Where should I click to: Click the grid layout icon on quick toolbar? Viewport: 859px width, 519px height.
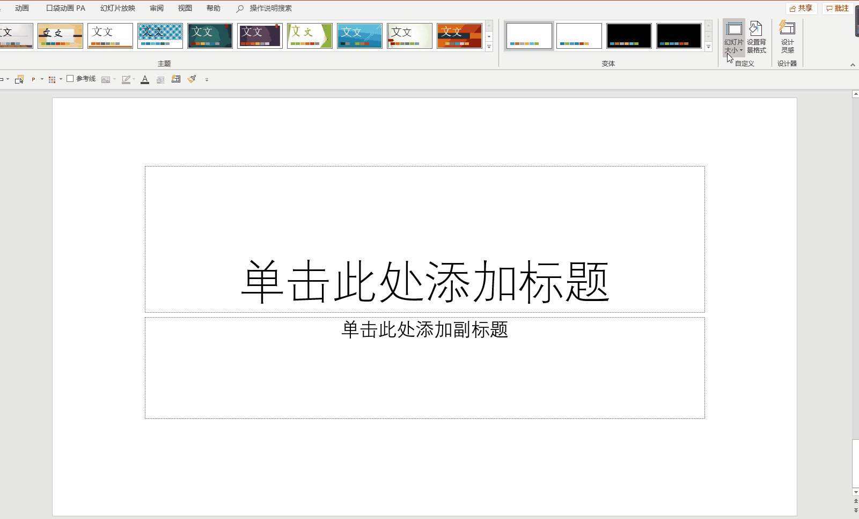point(53,79)
